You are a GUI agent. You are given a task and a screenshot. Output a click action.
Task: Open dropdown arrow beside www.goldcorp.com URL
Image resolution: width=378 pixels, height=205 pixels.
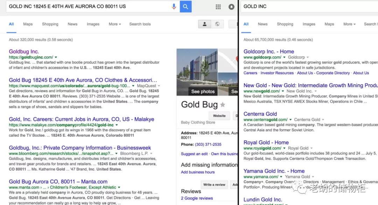[284, 57]
